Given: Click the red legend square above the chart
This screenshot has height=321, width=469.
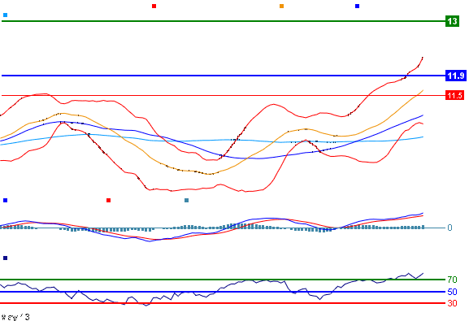Looking at the screenshot, I should pos(154,6).
